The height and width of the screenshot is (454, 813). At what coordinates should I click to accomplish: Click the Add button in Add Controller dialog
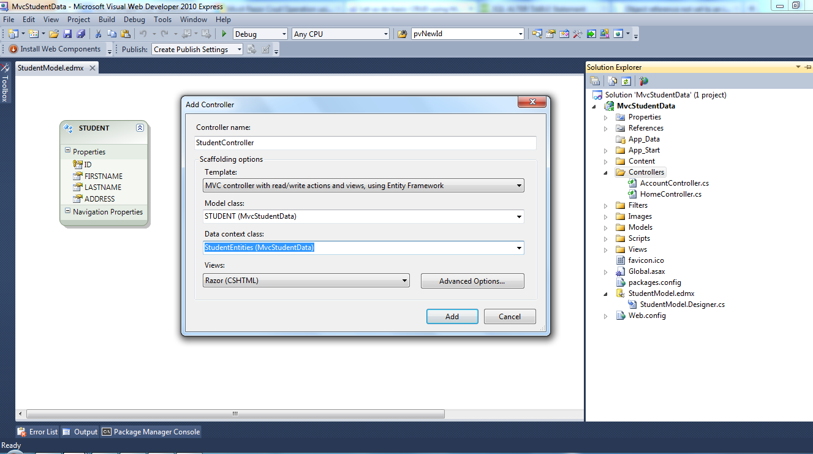coord(452,316)
